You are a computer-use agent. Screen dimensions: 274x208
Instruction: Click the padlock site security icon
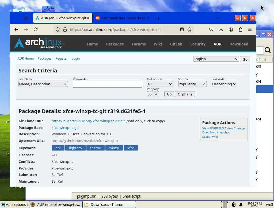pos(65,29)
